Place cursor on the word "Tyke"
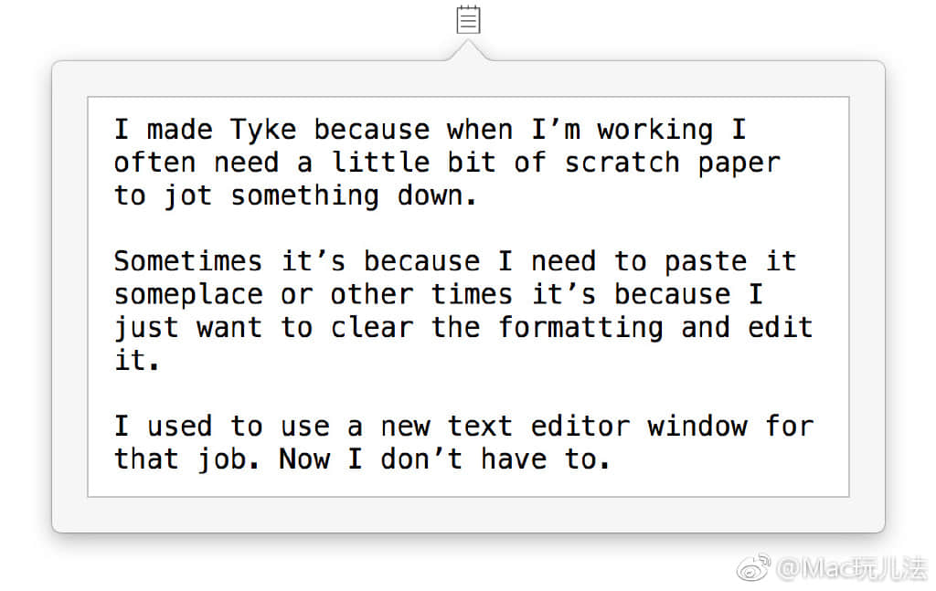The height and width of the screenshot is (591, 936). (263, 129)
